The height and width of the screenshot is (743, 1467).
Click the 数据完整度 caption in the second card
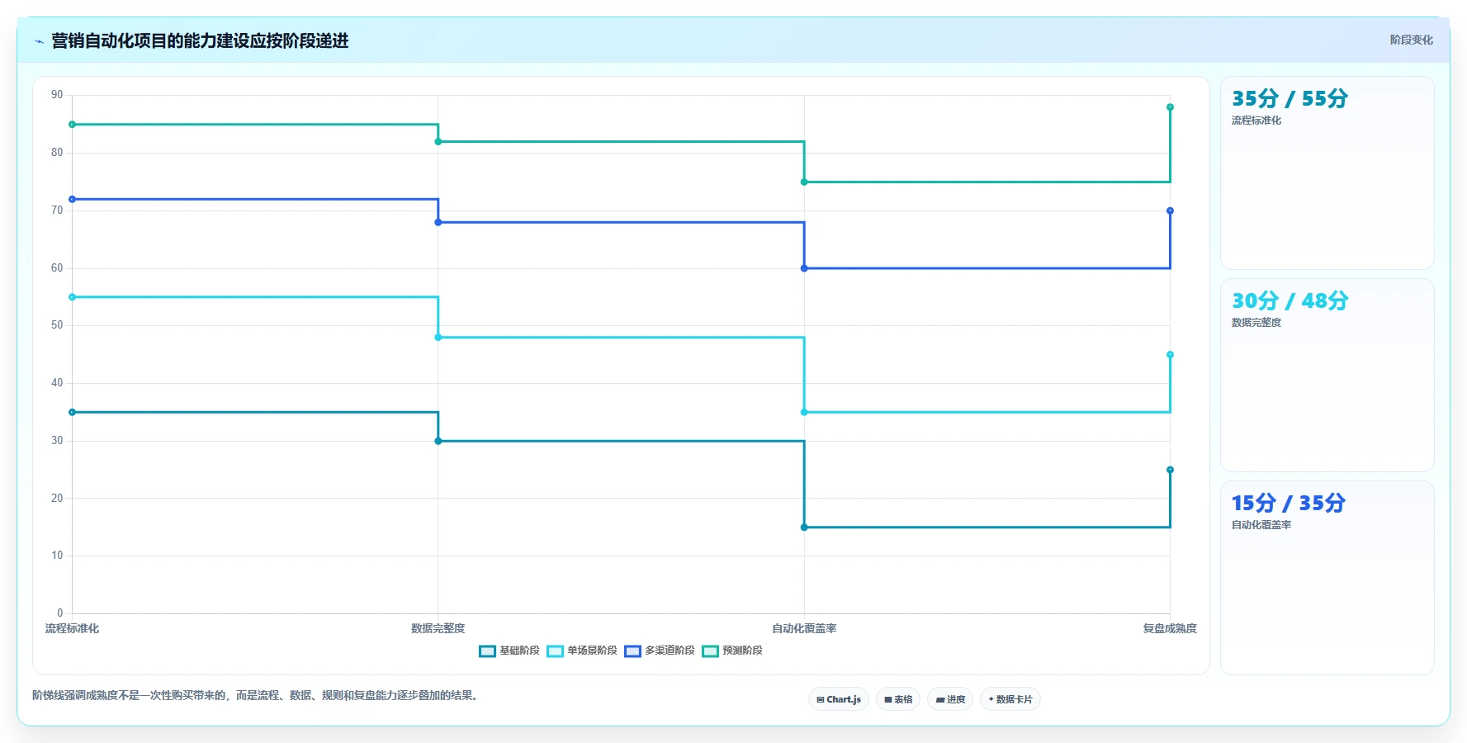(x=1256, y=323)
